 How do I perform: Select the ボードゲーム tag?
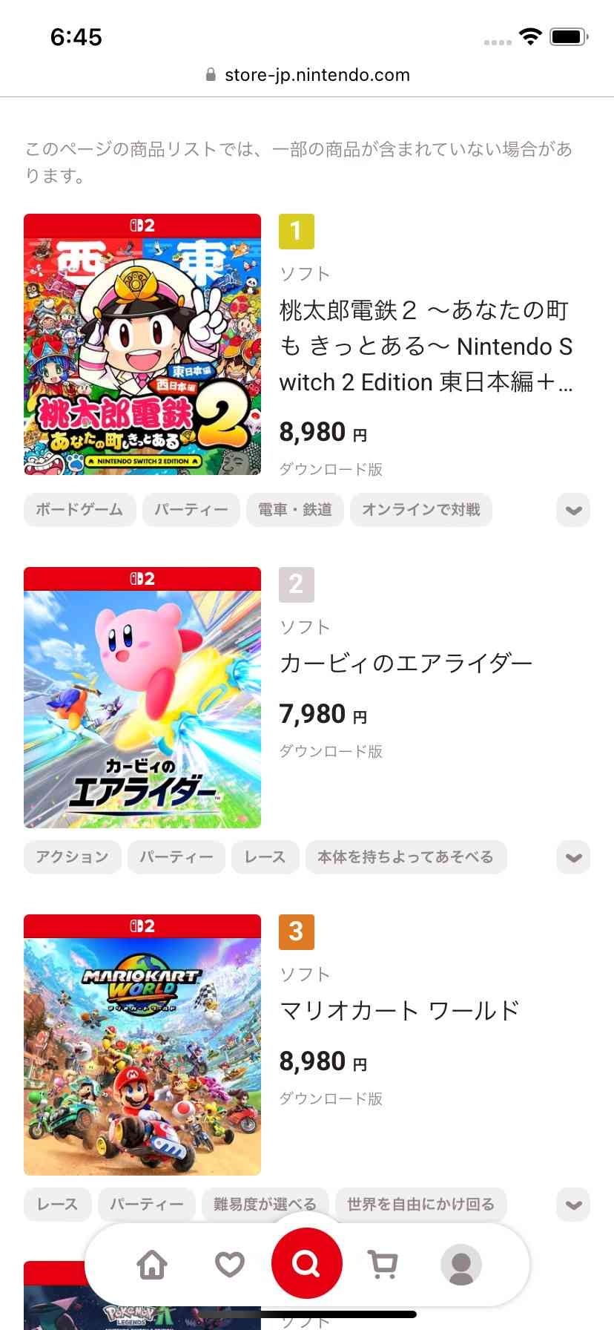[x=79, y=510]
